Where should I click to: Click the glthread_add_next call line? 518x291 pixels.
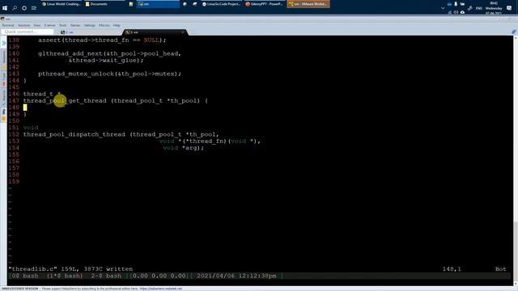pyautogui.click(x=110, y=53)
